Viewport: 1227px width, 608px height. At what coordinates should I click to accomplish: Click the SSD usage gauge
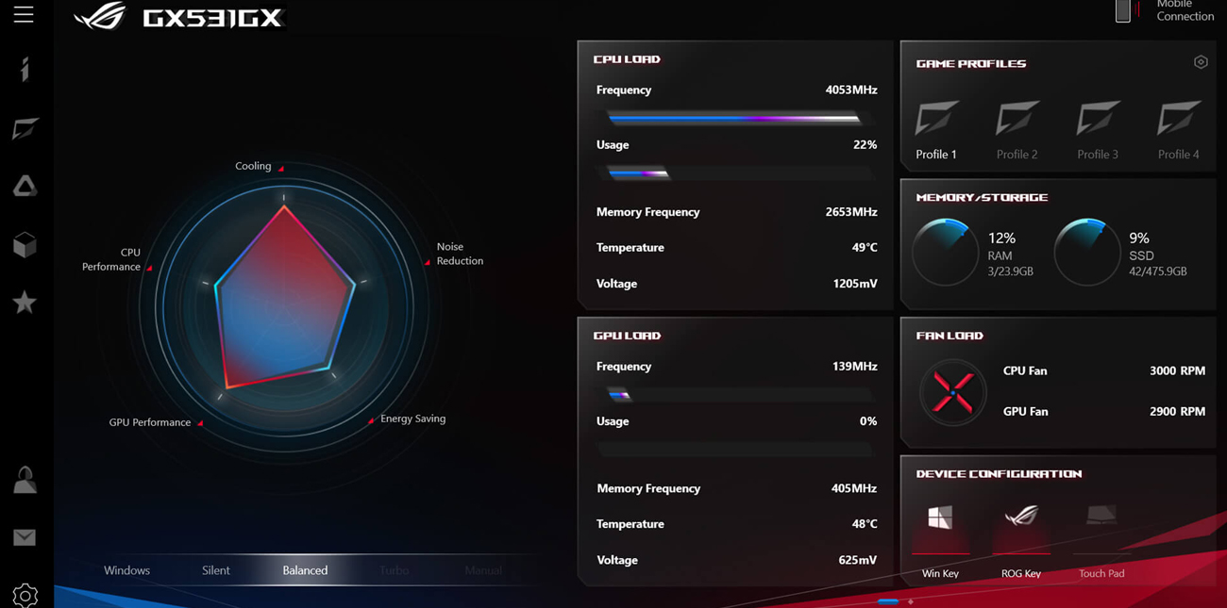click(1086, 252)
